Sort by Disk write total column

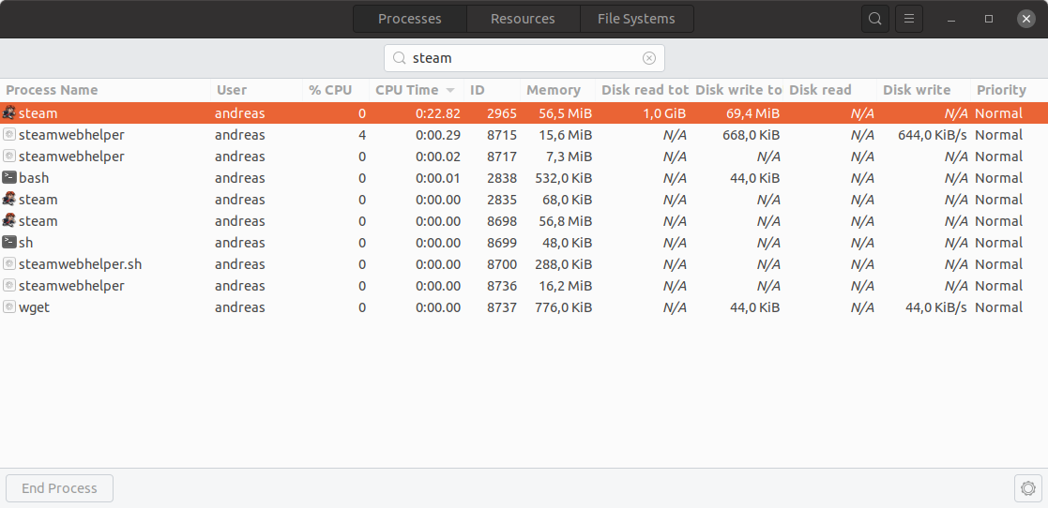pos(736,90)
